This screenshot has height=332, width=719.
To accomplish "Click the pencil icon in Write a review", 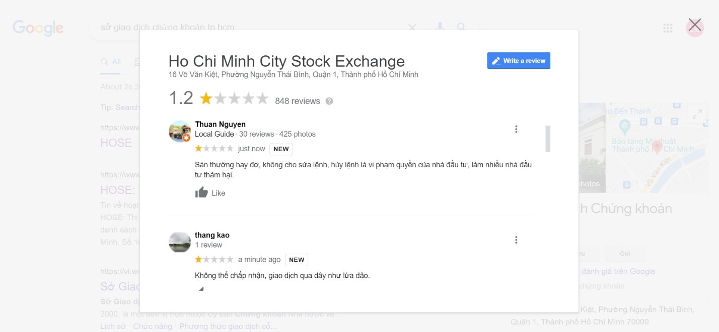I will click(x=496, y=60).
